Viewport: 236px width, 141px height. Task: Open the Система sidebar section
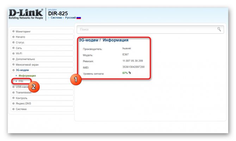21,109
